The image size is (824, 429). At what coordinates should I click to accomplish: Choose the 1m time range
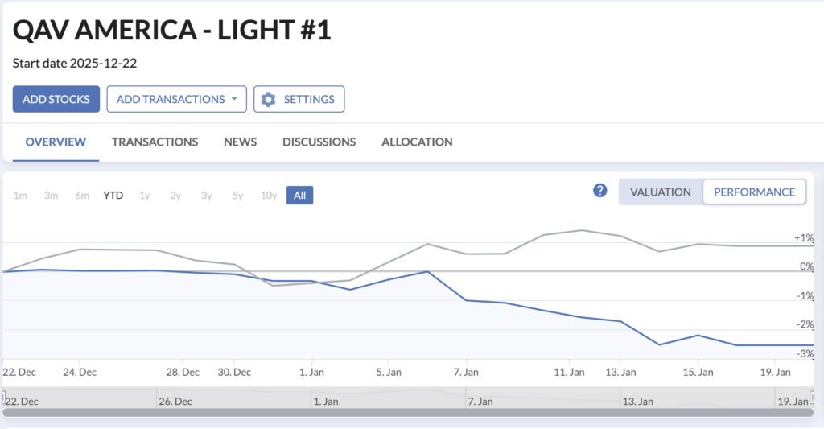21,195
